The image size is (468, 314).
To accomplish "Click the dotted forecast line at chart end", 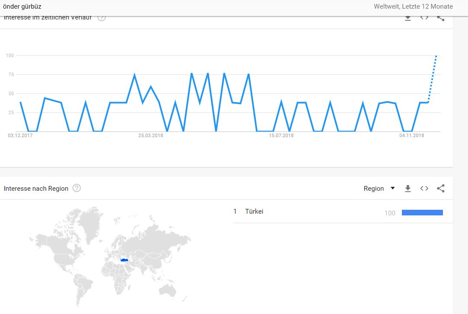I will (433, 78).
